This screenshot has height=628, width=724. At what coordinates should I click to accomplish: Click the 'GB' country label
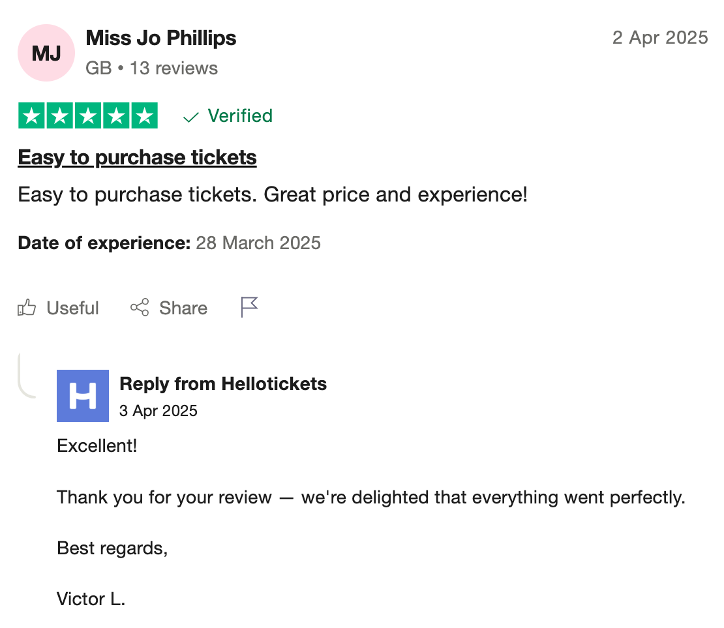pyautogui.click(x=98, y=68)
